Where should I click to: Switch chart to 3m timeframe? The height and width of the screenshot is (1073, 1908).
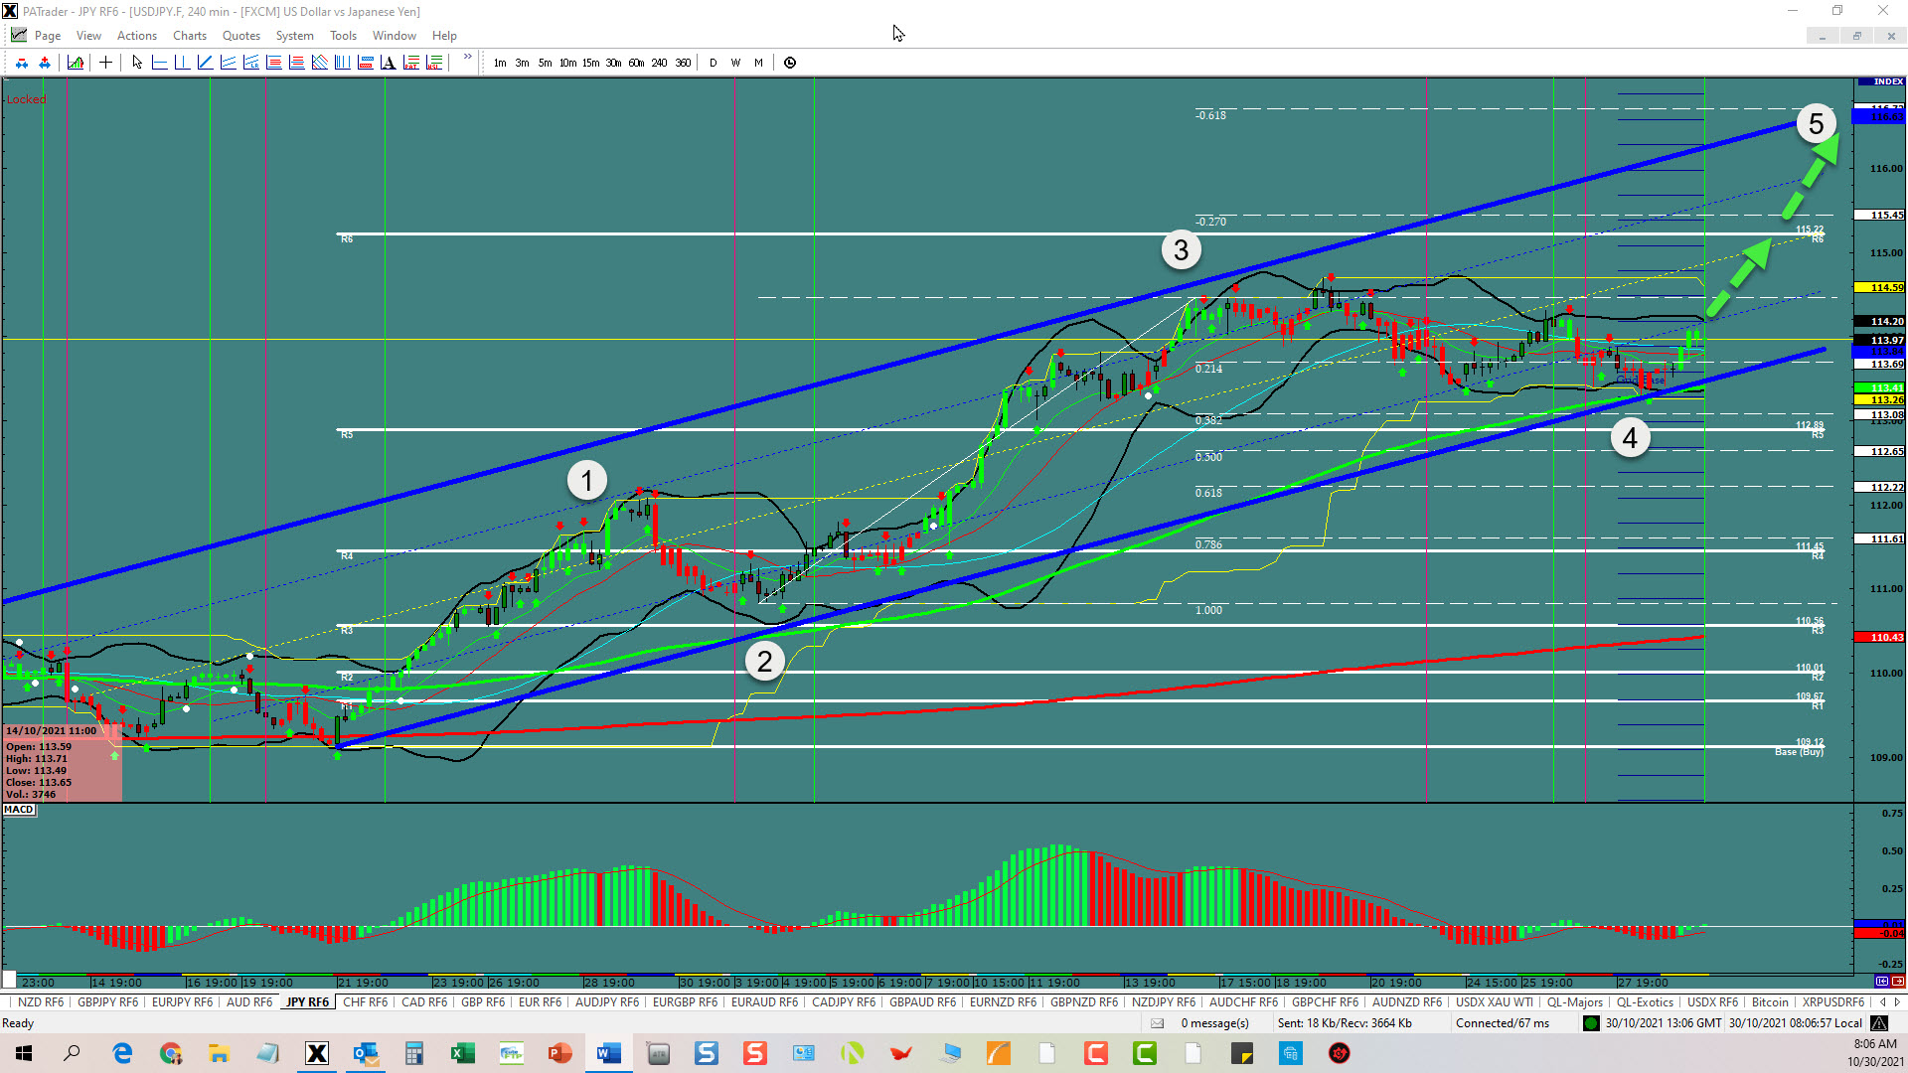pyautogui.click(x=522, y=63)
